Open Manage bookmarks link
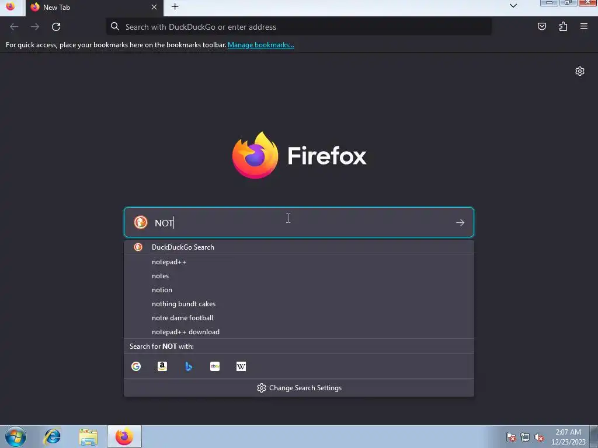 coord(261,45)
